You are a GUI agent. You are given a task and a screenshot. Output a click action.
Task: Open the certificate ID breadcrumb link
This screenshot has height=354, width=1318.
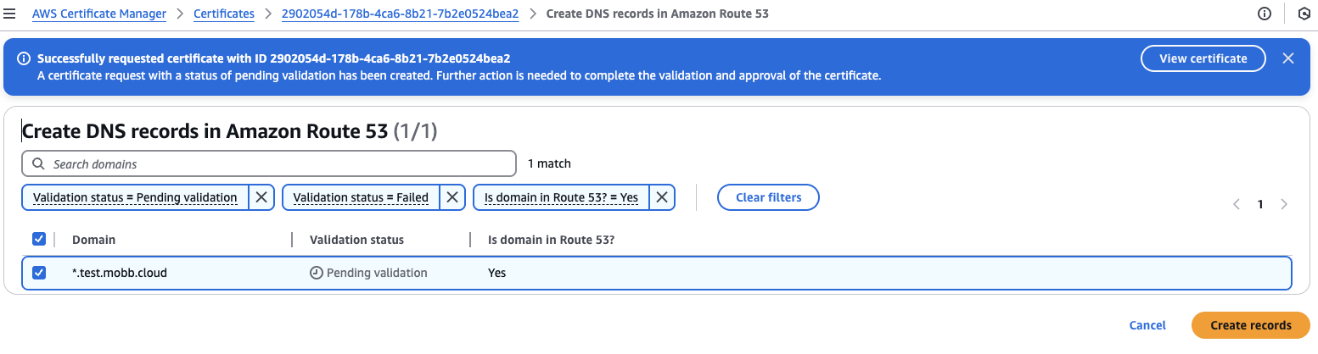(400, 14)
